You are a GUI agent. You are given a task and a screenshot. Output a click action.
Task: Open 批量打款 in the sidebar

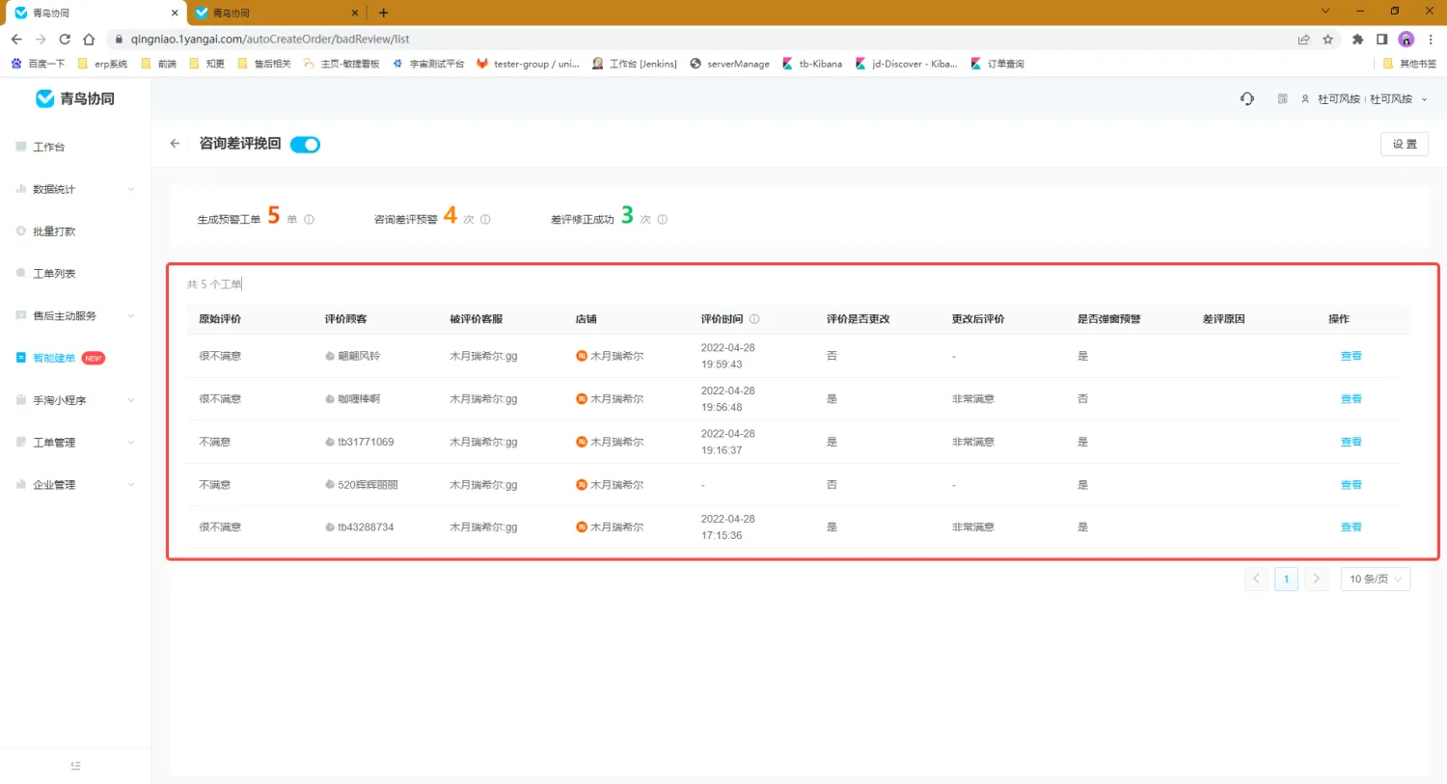click(x=54, y=231)
